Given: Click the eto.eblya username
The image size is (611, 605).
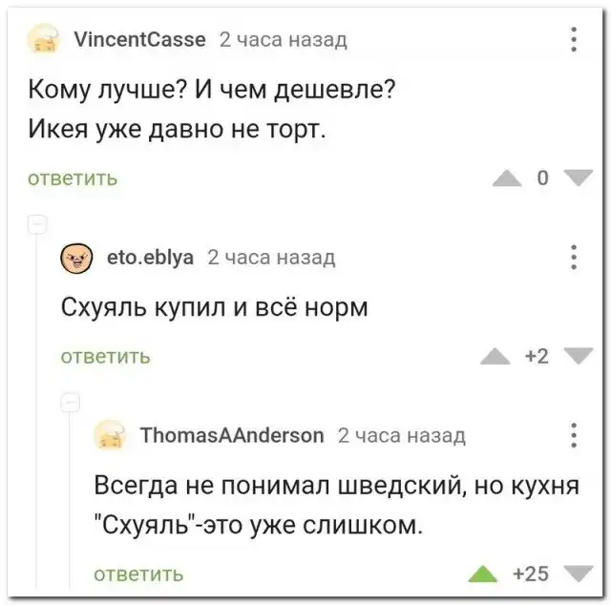Looking at the screenshot, I should 150,258.
